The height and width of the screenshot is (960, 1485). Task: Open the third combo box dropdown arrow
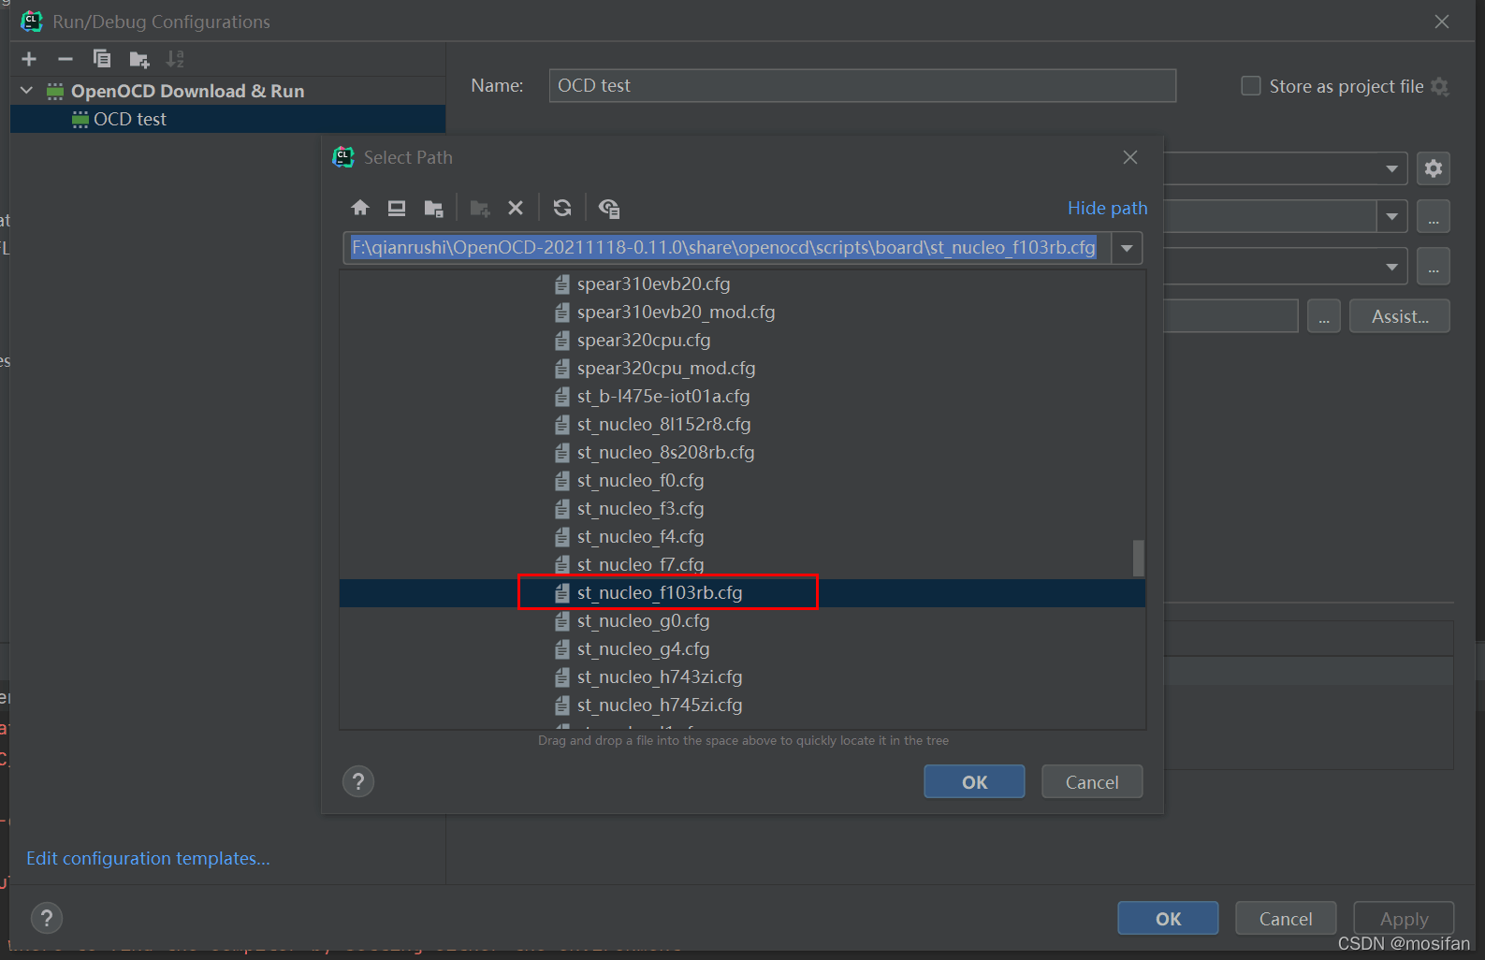[1392, 267]
